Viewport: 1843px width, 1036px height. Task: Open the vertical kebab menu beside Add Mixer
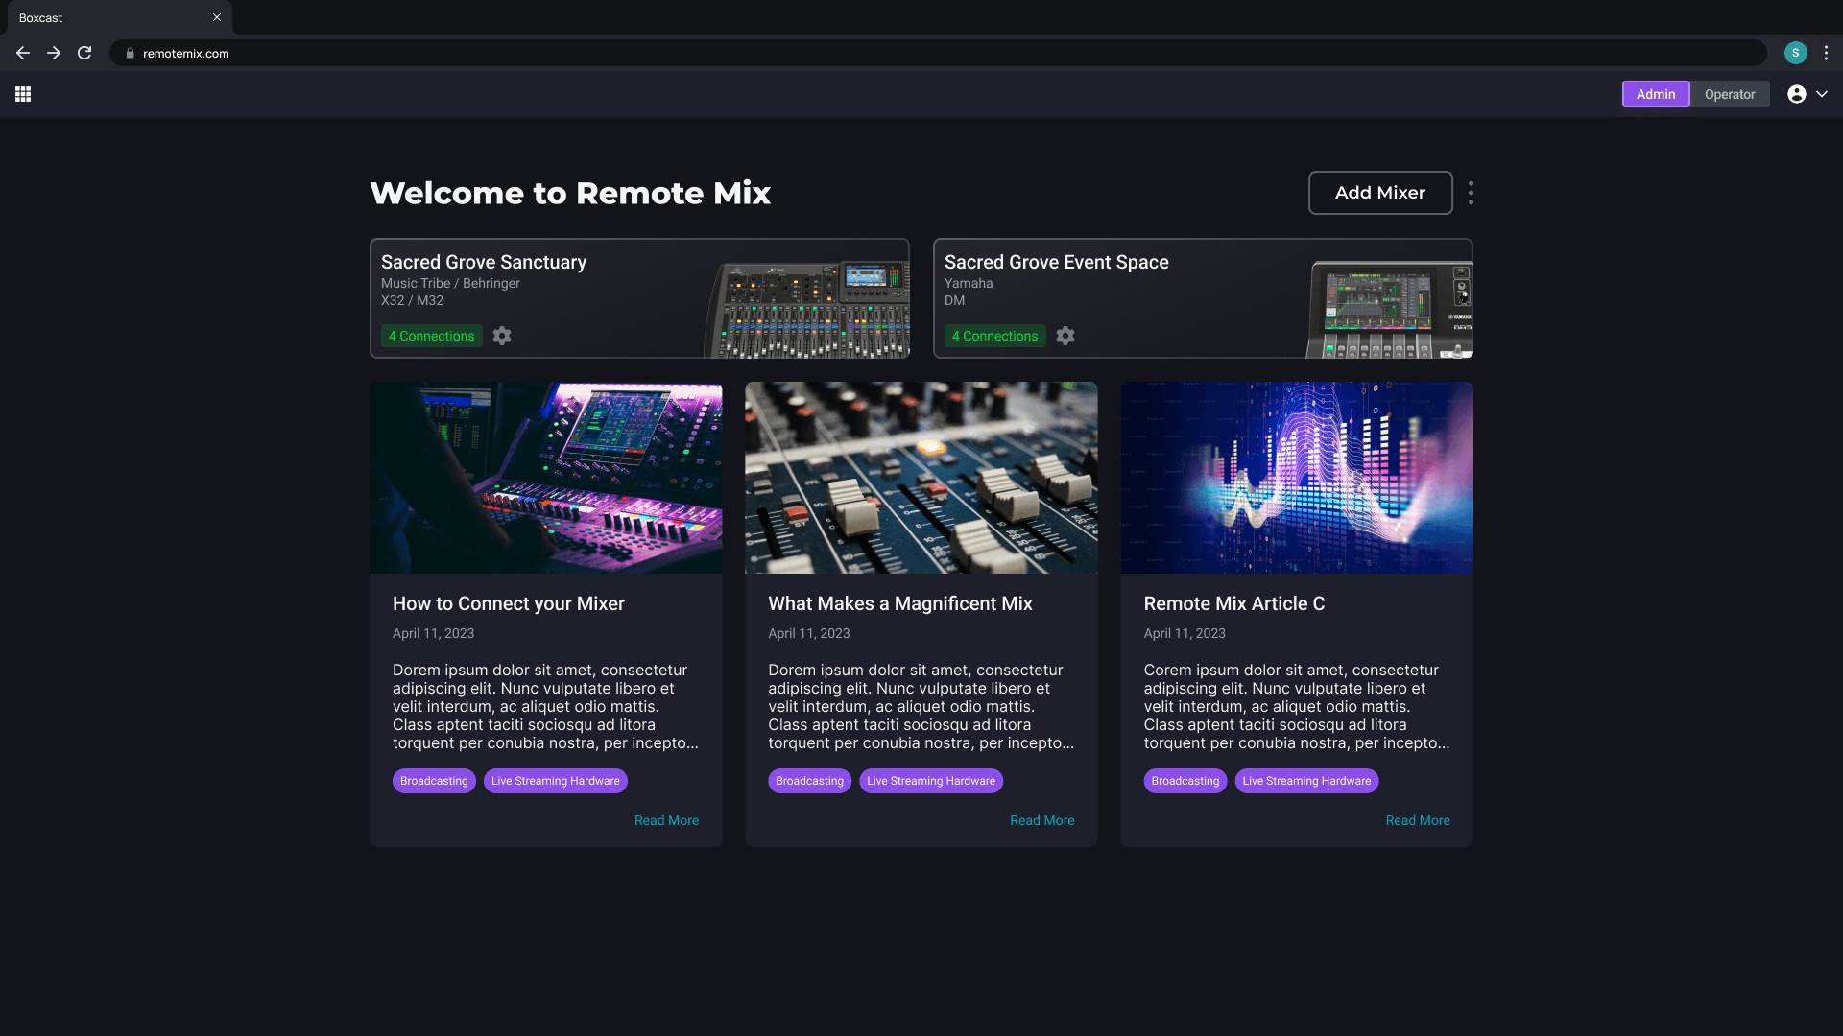point(1471,193)
